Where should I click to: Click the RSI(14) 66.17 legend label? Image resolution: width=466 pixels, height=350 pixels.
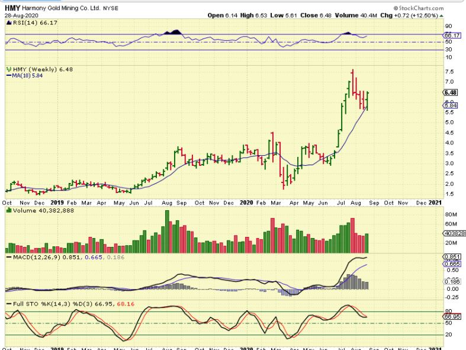point(34,23)
